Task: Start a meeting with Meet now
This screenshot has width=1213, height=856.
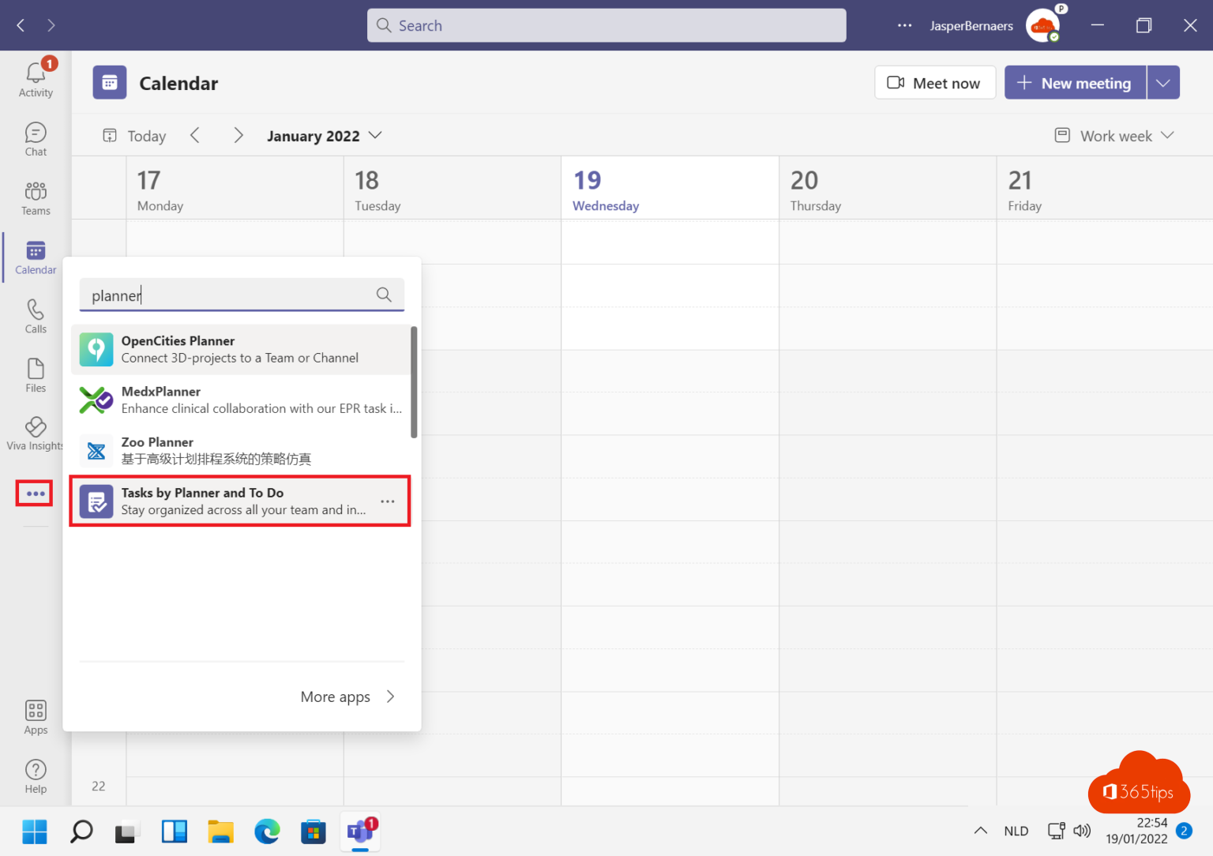Action: coord(935,82)
